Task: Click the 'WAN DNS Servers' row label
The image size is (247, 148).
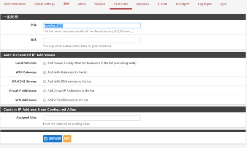Action: (24, 81)
